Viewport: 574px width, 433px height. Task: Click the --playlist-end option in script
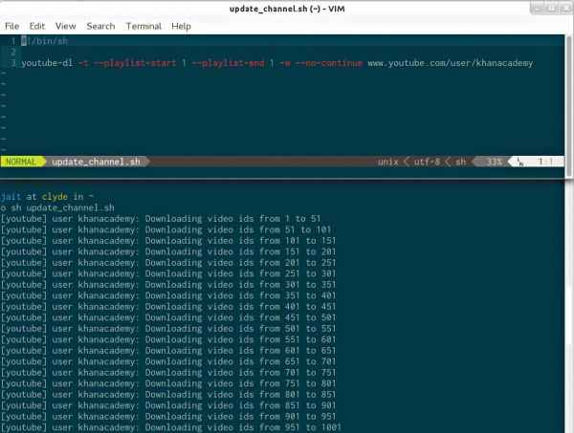[x=228, y=63]
